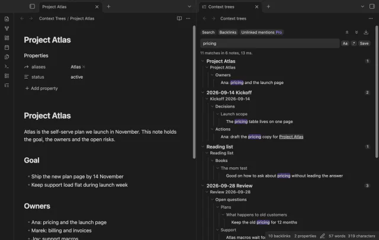Click the left note pane vertical scrollbar

pos(194,92)
